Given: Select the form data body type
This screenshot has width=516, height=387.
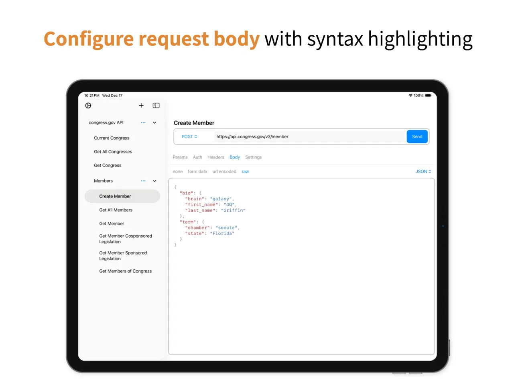Looking at the screenshot, I should pyautogui.click(x=197, y=171).
